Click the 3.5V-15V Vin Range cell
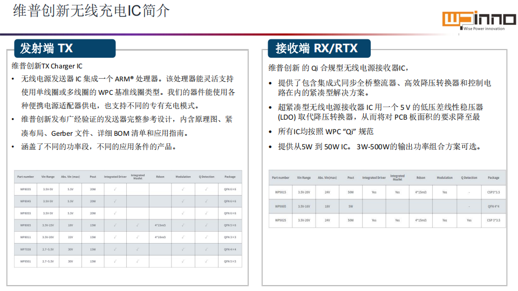This screenshot has height=291, width=518. [48, 225]
